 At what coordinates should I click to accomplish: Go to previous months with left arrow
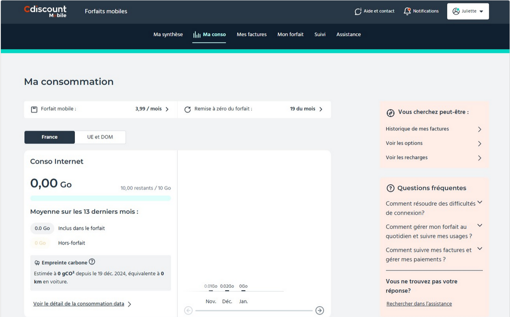188,311
